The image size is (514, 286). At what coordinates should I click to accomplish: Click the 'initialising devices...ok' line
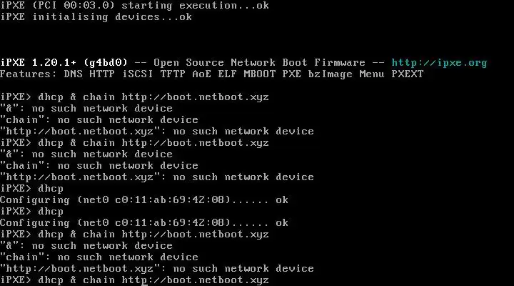pyautogui.click(x=96, y=16)
